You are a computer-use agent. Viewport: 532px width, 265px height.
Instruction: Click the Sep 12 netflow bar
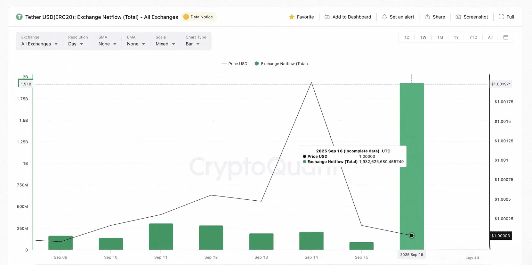pos(211,237)
